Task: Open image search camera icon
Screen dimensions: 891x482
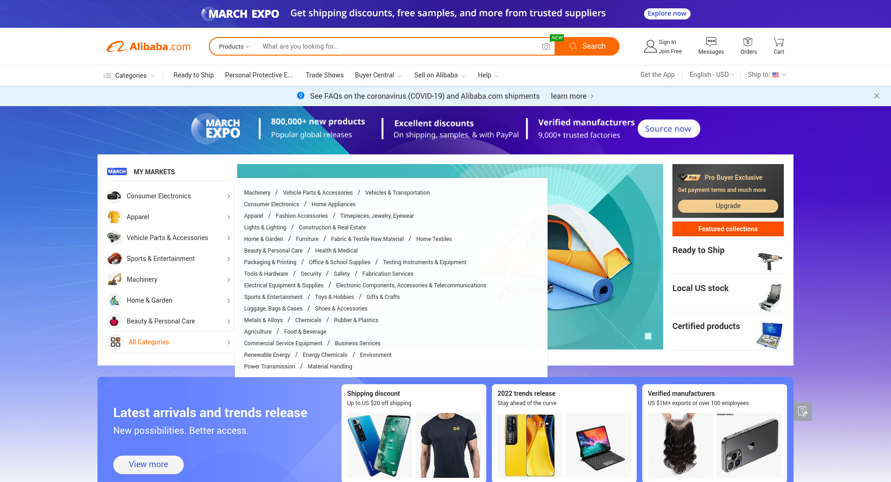Action: (546, 46)
